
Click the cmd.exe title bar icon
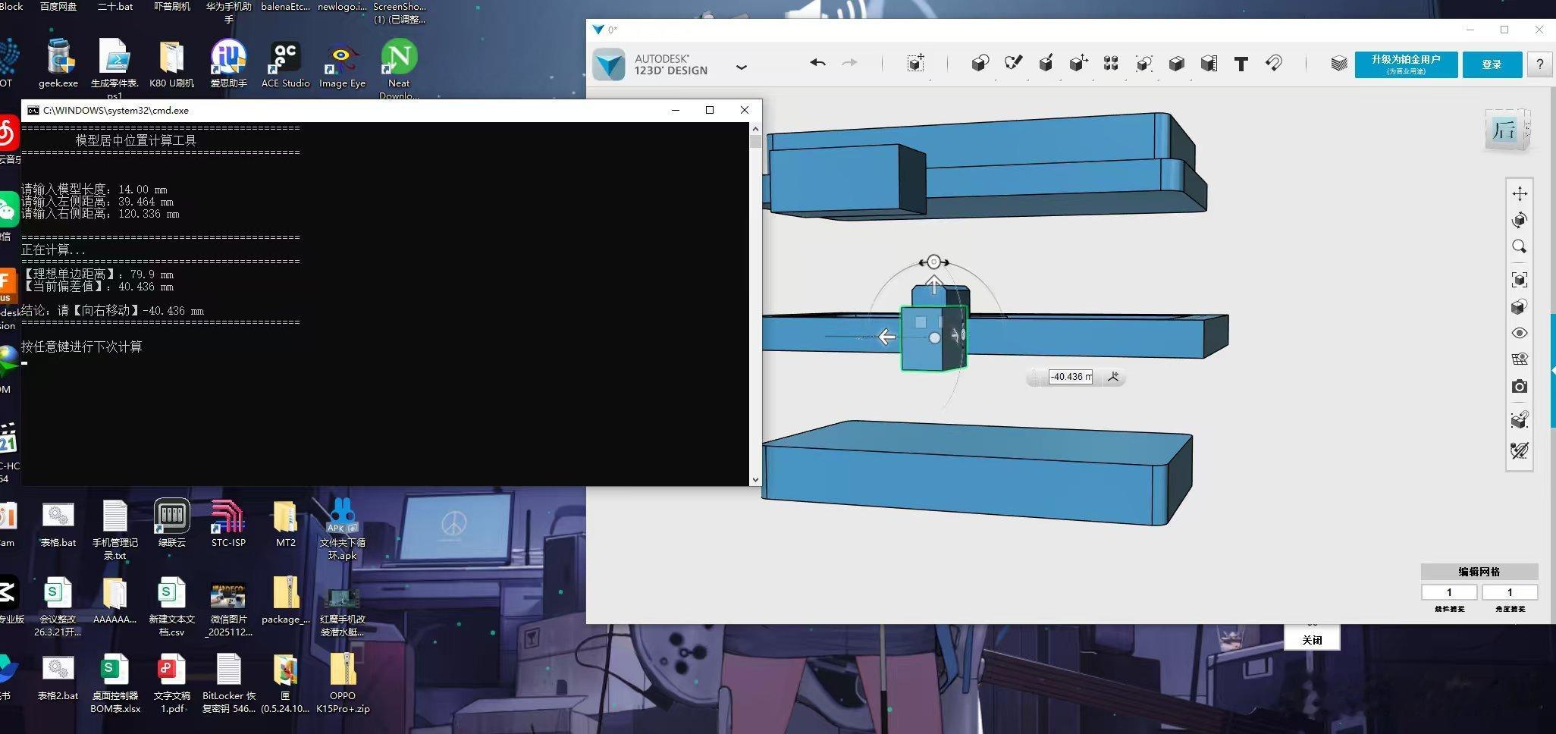33,110
